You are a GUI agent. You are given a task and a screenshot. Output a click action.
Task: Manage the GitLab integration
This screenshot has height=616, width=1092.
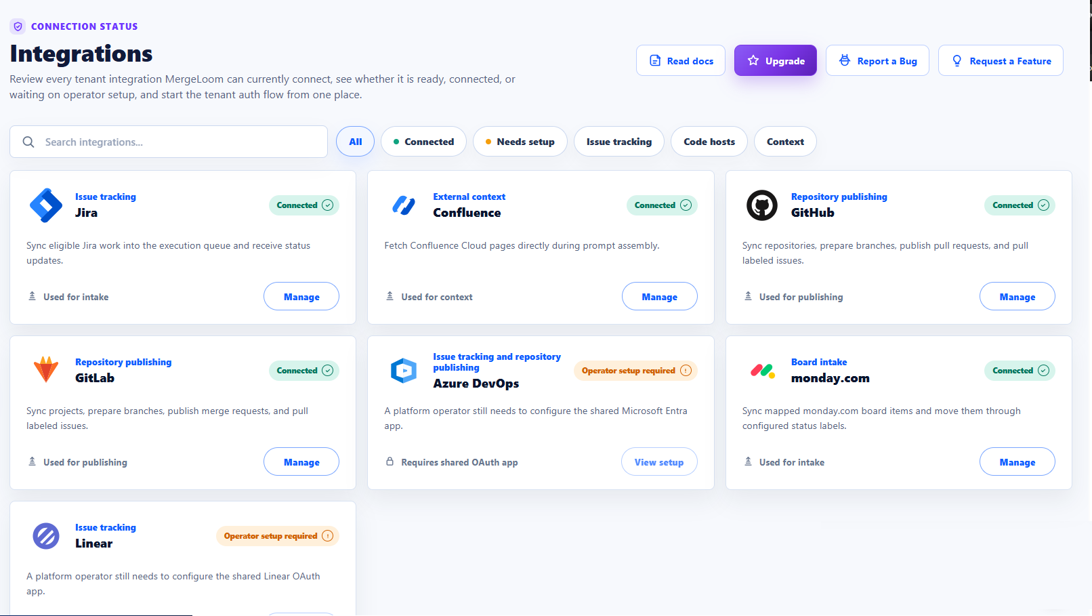pyautogui.click(x=301, y=461)
